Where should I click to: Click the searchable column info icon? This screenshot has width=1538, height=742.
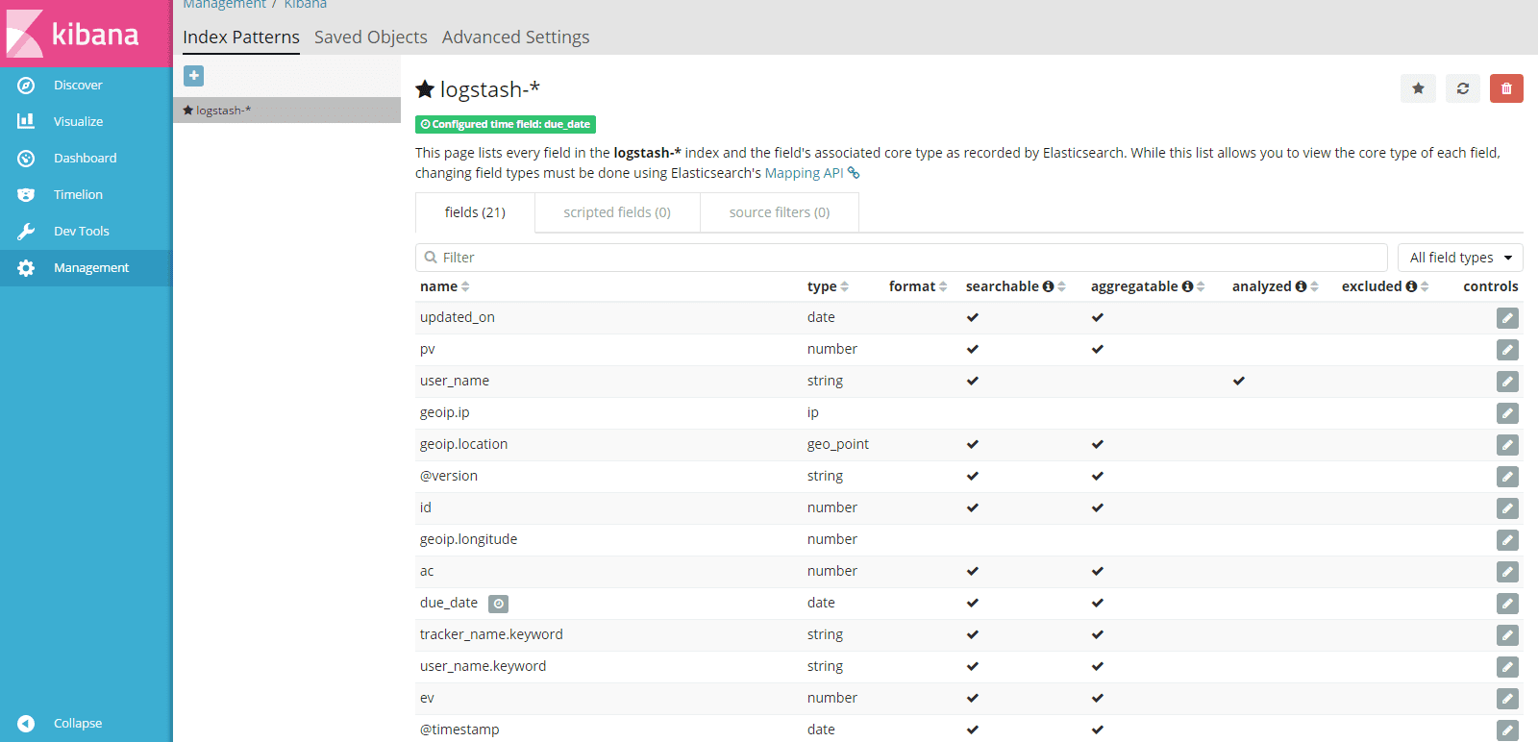click(1048, 286)
